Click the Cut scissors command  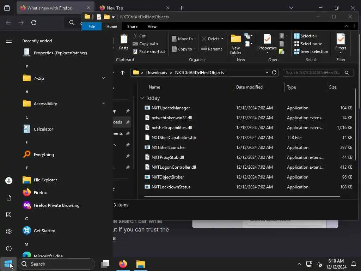coord(139,36)
